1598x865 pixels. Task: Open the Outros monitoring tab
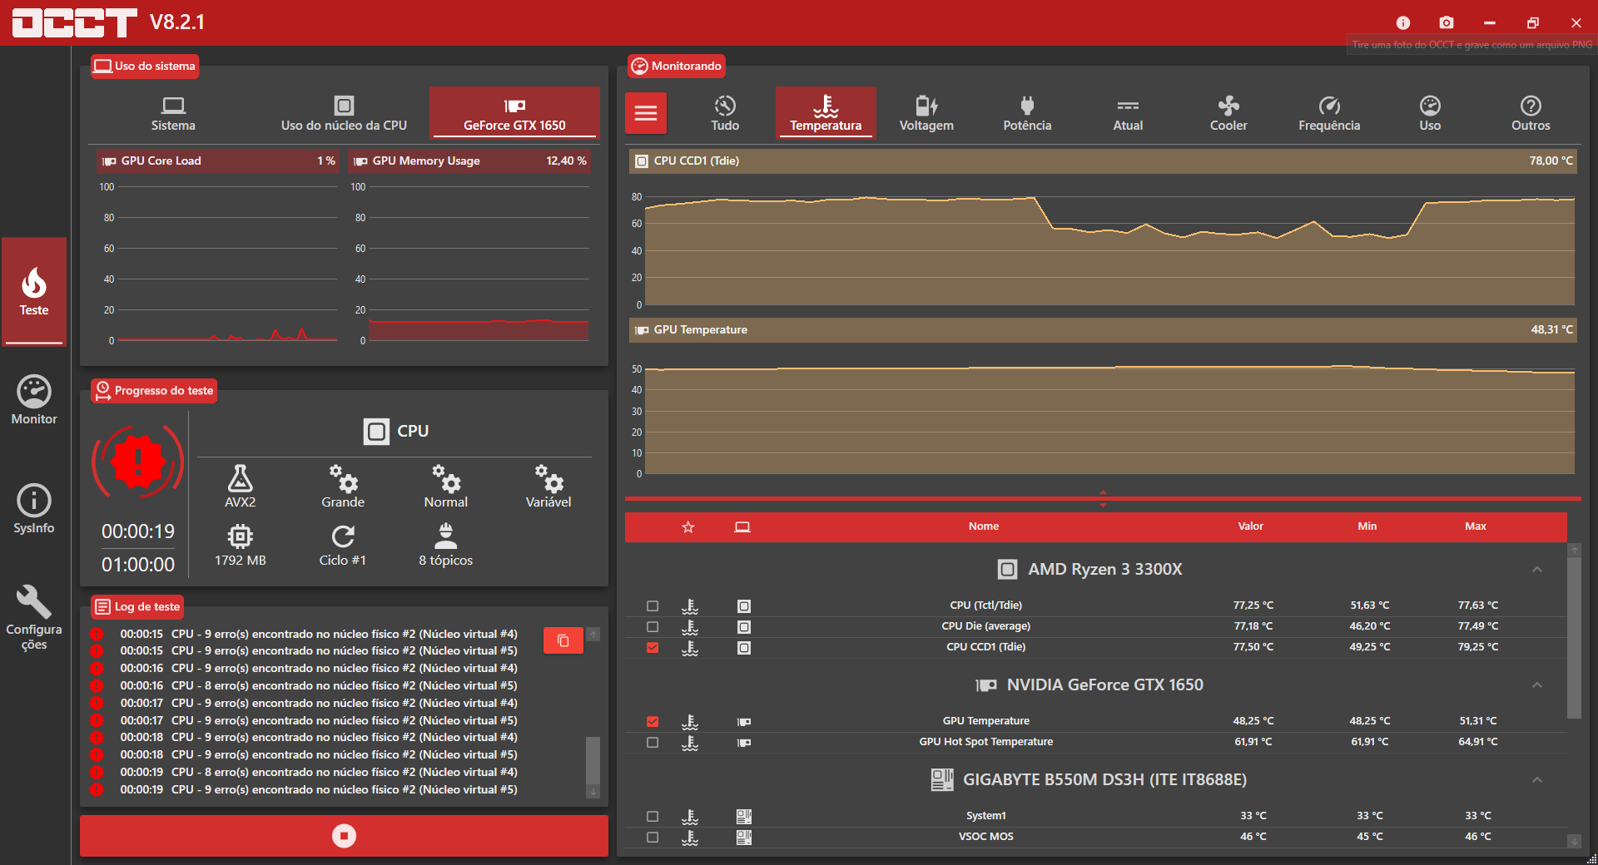point(1531,113)
